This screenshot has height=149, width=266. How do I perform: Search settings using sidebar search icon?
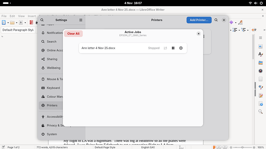(42, 20)
